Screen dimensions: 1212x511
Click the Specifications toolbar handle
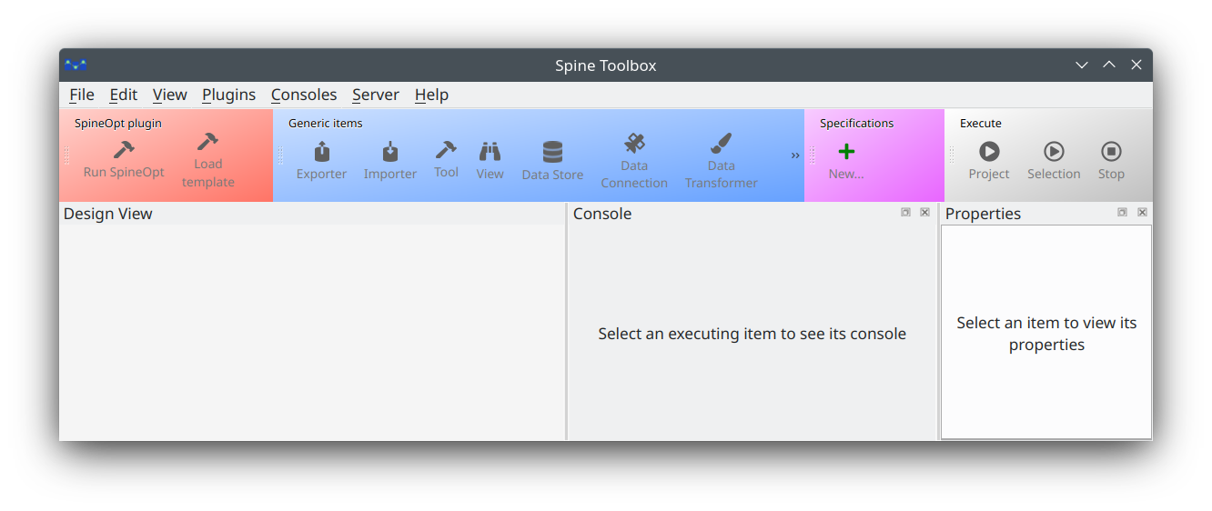(813, 155)
